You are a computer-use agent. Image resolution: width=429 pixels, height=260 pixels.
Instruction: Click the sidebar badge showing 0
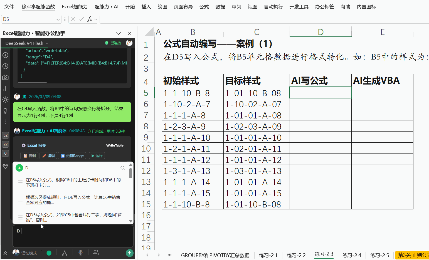click(5, 153)
